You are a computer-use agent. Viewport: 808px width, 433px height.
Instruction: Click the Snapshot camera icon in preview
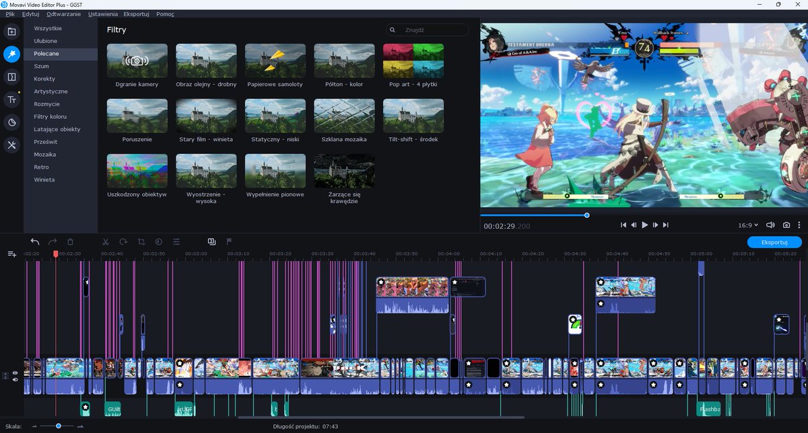click(786, 225)
